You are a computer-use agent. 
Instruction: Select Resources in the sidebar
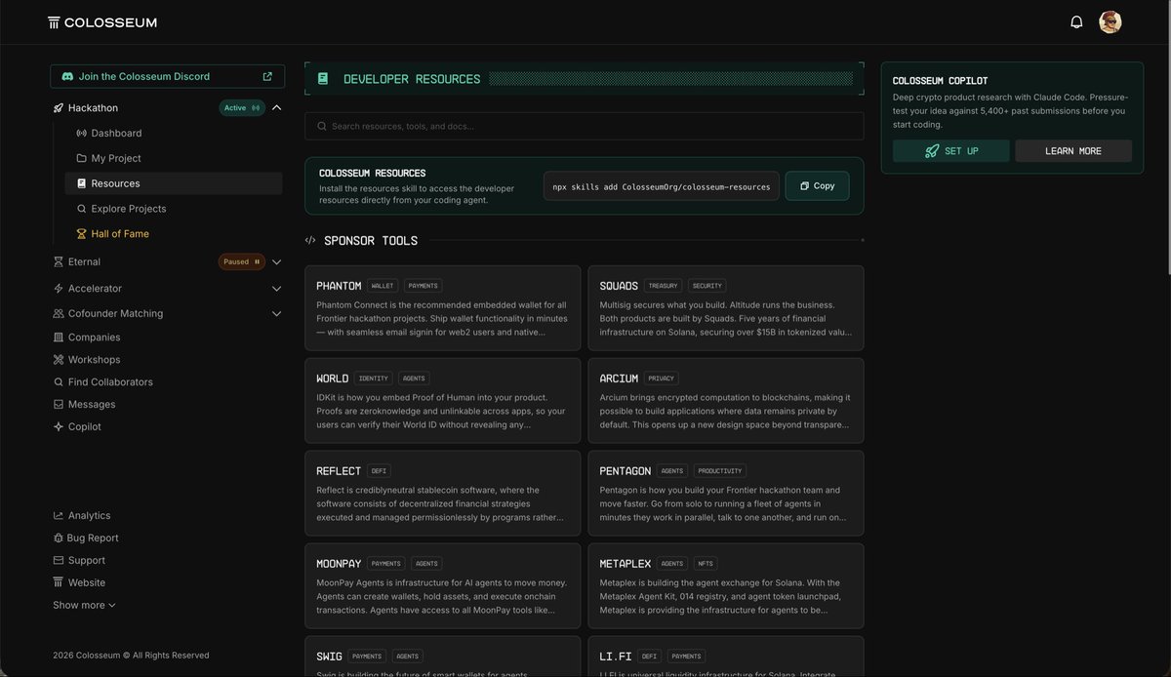(x=174, y=183)
